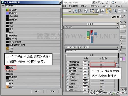The width and height of the screenshot is (128, 96).
Task: Click the 按名称搜索 search field
Action: 33,6
